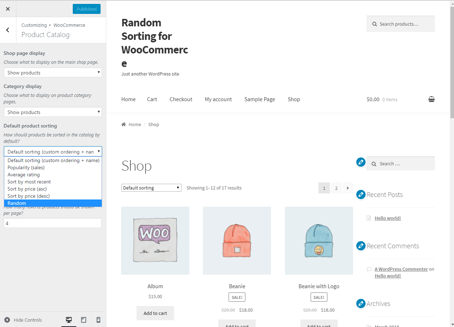Click the shopping basket cart icon

point(432,99)
